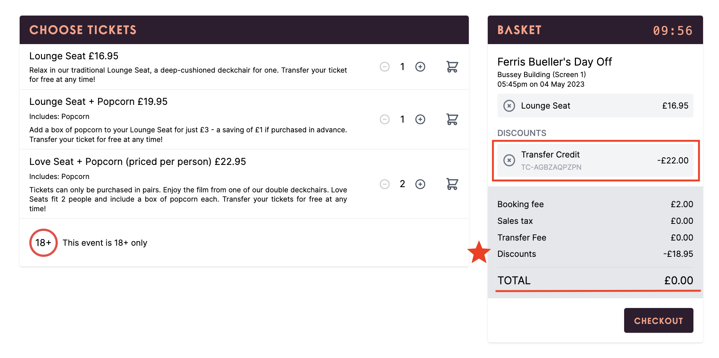Decrease Lounge Seat + Popcorn quantity
This screenshot has height=358, width=719.
coord(385,119)
